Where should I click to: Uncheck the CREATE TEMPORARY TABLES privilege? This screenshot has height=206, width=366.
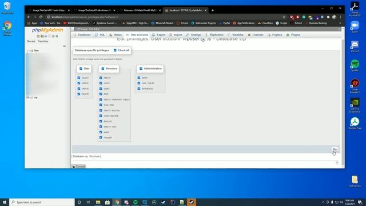pos(101,100)
